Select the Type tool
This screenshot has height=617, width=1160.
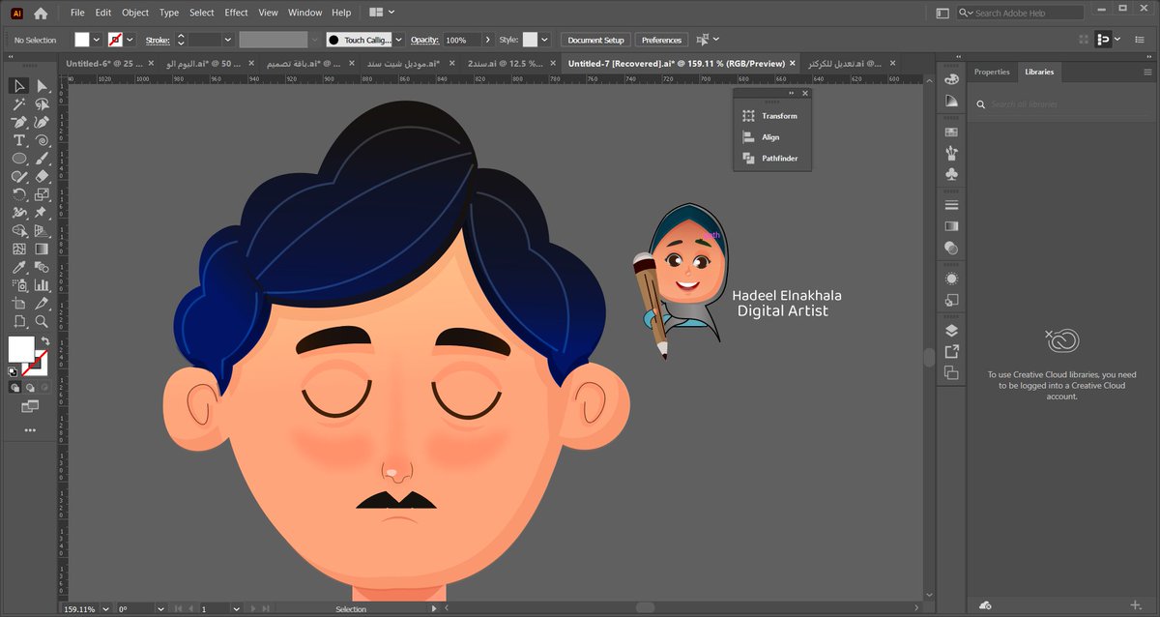pyautogui.click(x=19, y=140)
